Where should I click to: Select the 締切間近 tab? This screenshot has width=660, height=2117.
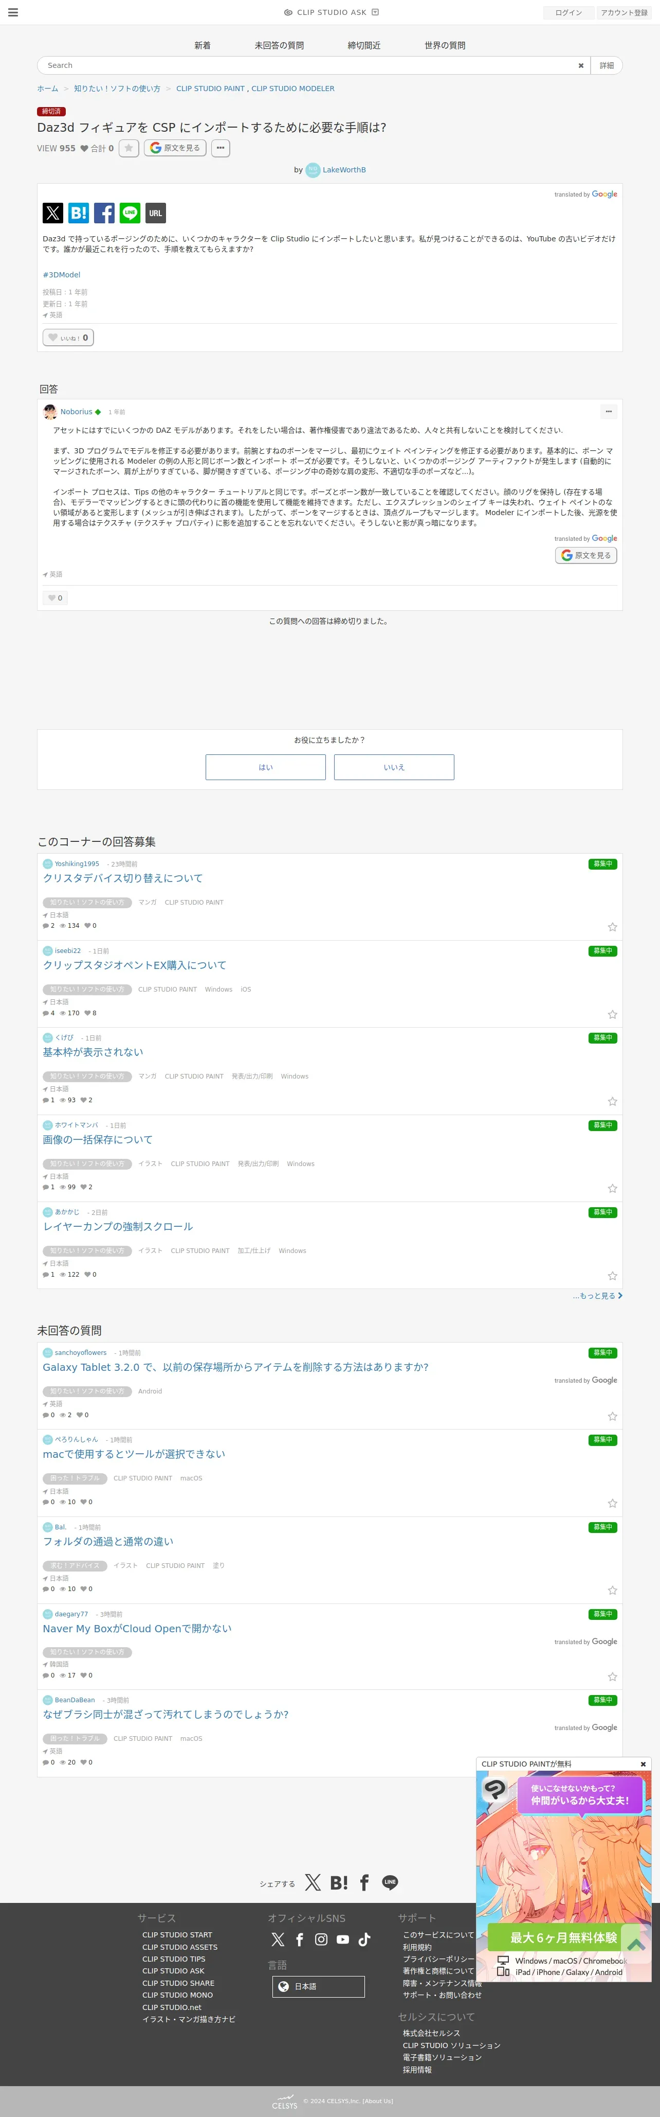point(363,45)
